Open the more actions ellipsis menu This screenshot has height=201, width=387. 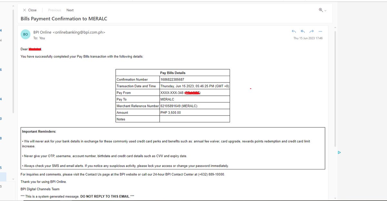(x=320, y=31)
